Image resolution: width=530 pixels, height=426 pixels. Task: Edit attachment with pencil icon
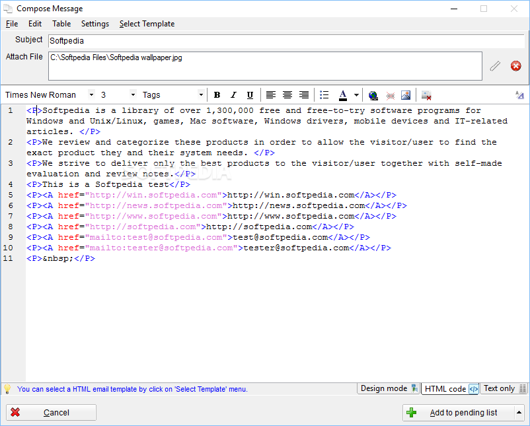495,66
